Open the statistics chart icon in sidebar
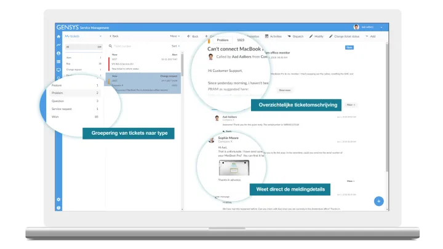This screenshot has width=443, height=249. click(58, 45)
